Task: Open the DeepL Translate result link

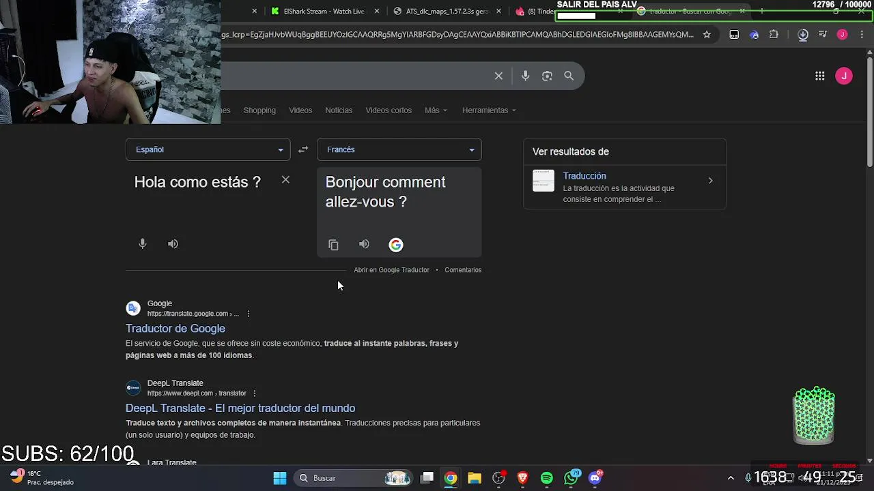Action: (240, 408)
